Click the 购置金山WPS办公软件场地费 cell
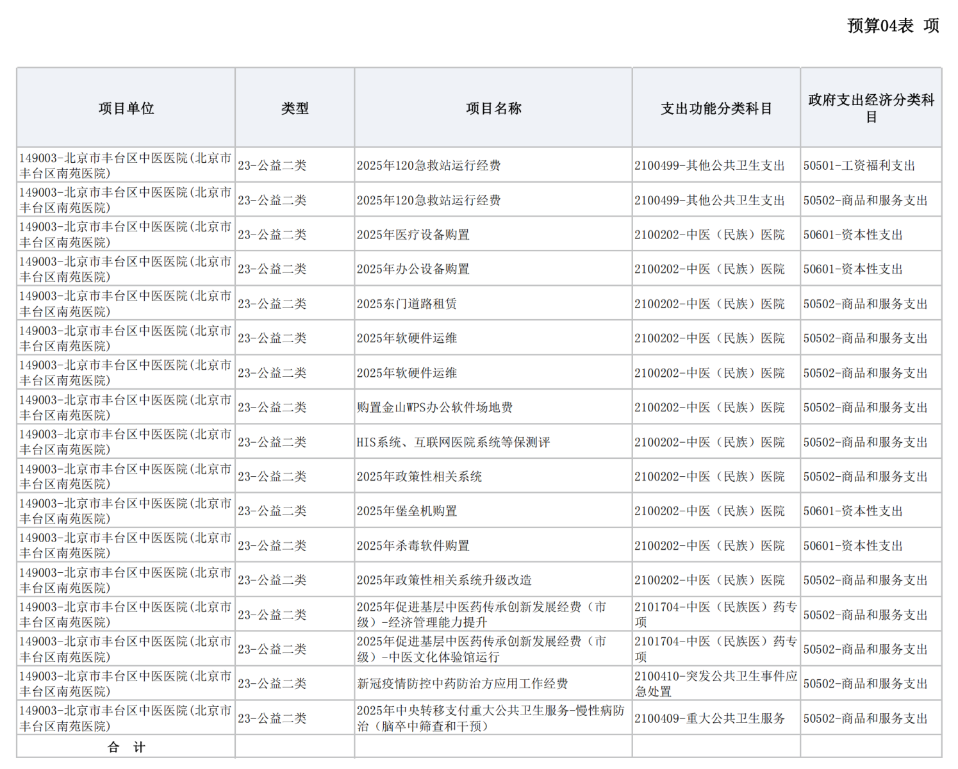 pyautogui.click(x=434, y=408)
